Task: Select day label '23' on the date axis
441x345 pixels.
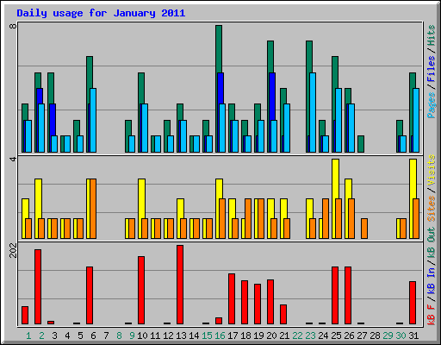Action: 310,336
